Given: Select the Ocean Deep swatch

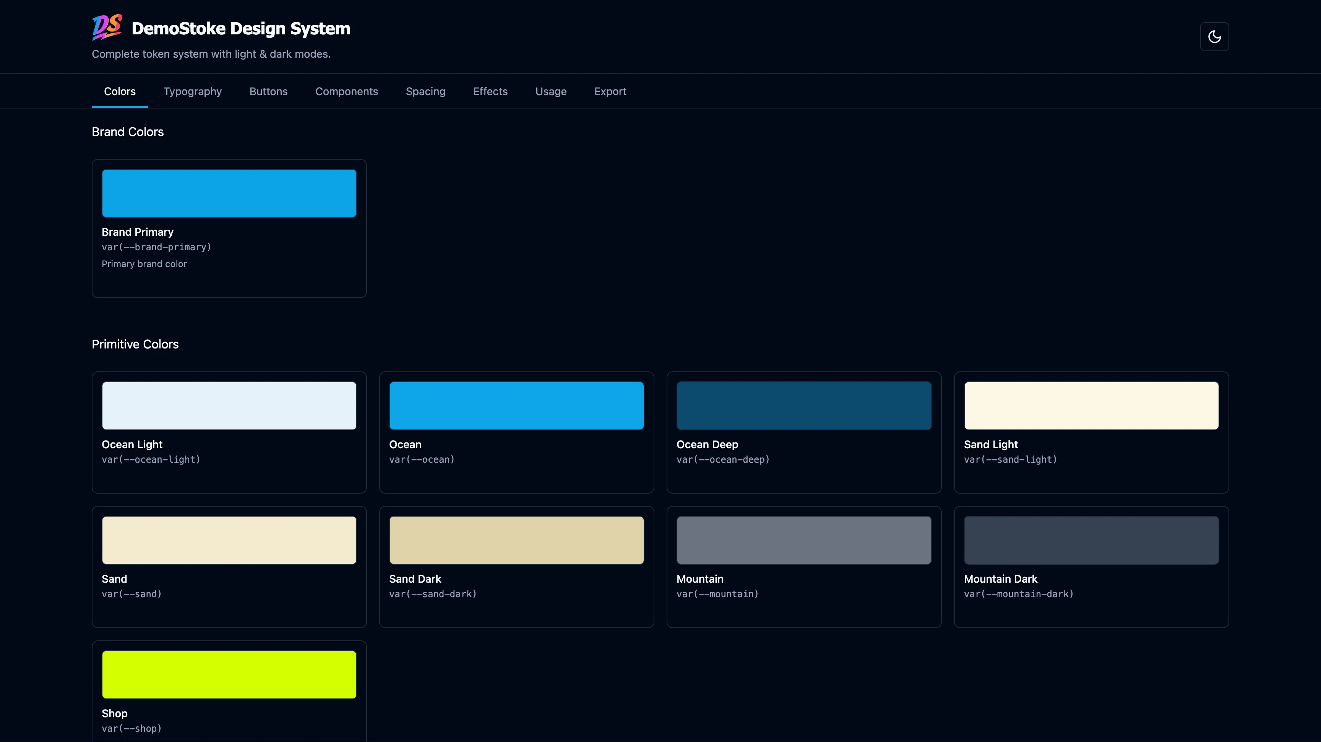Looking at the screenshot, I should pyautogui.click(x=803, y=405).
